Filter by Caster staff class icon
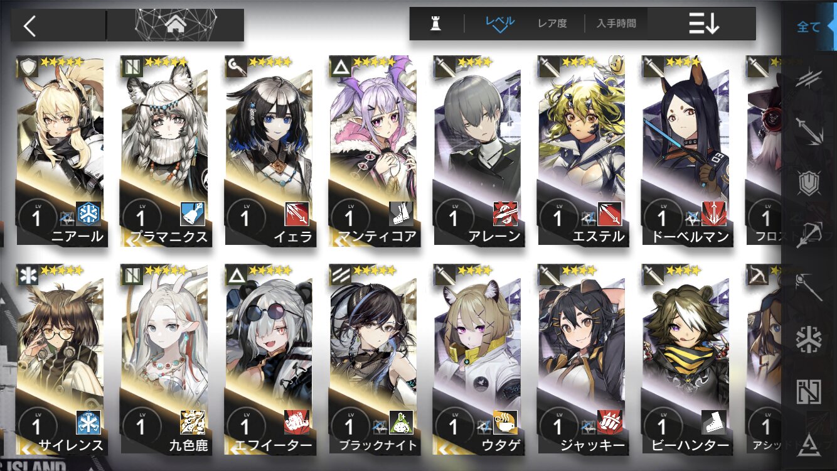The height and width of the screenshot is (471, 837). (809, 287)
